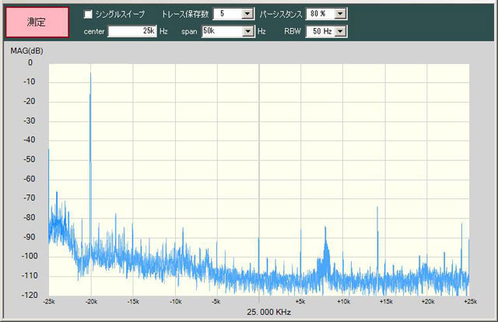Viewport: 498px width, 322px height.
Task: Click the 25. 000 KHz center label
Action: click(x=268, y=312)
